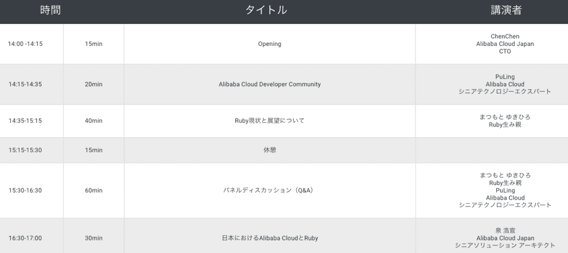
Task: Select the 14:35-15:15 time cell
Action: pos(25,121)
